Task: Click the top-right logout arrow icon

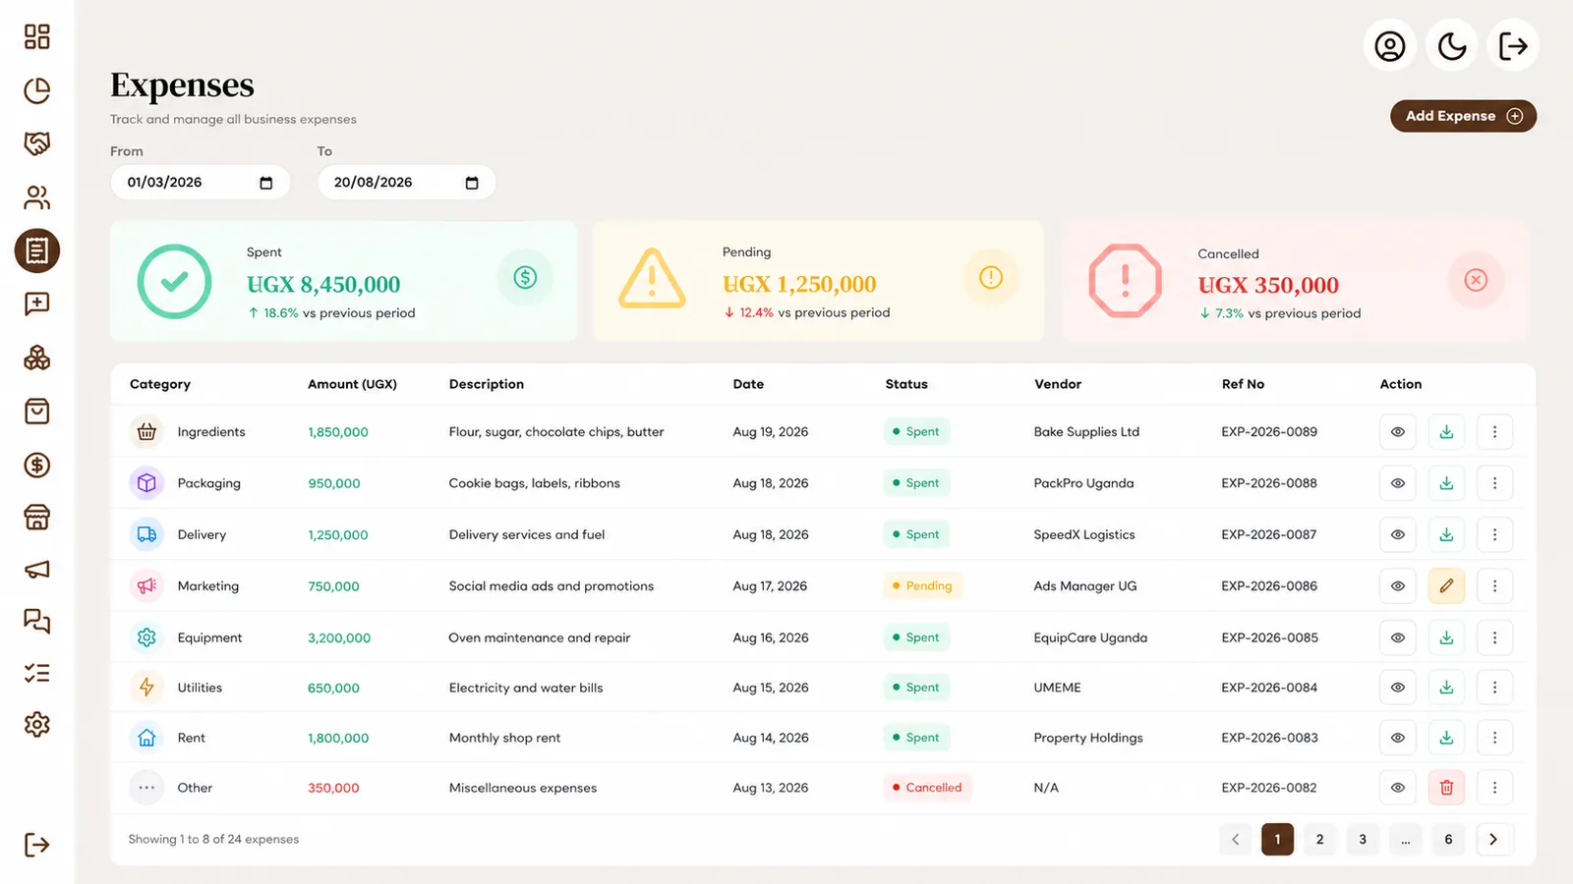Action: (x=1513, y=45)
